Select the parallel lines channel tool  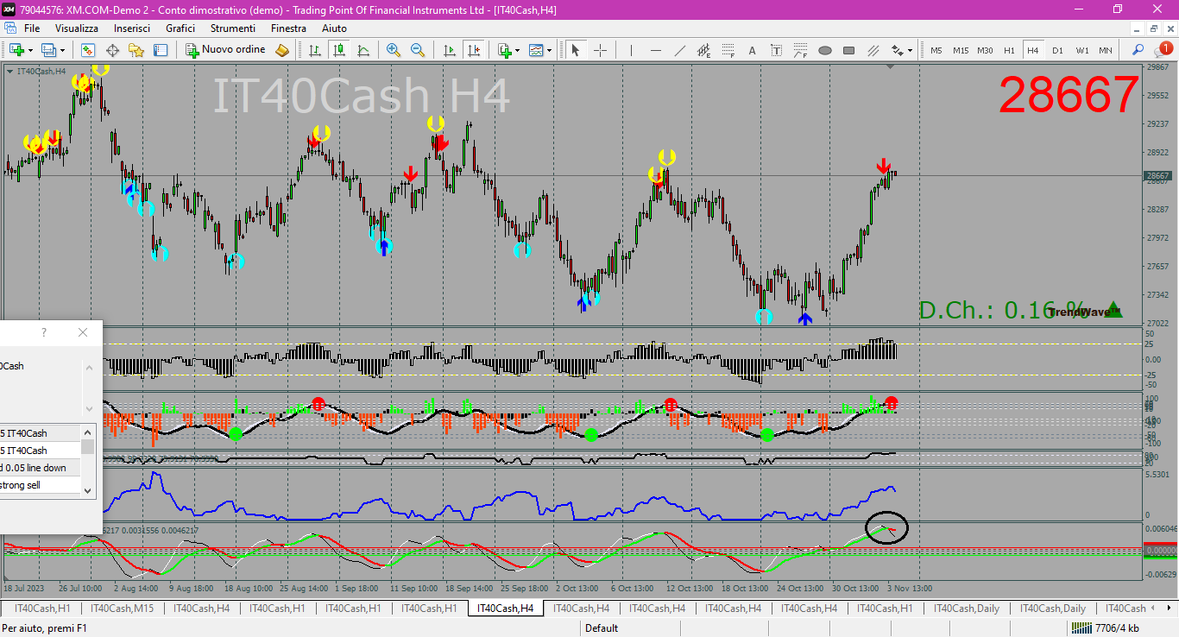873,50
